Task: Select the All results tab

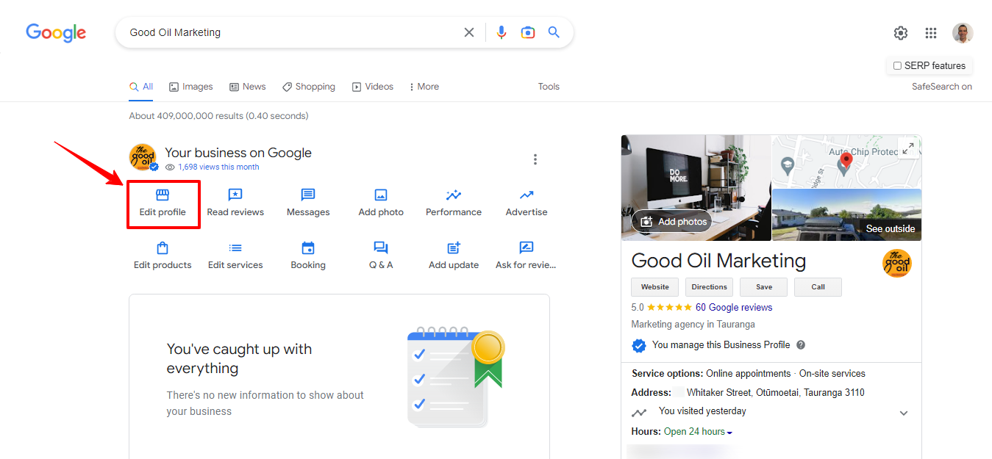Action: 141,87
